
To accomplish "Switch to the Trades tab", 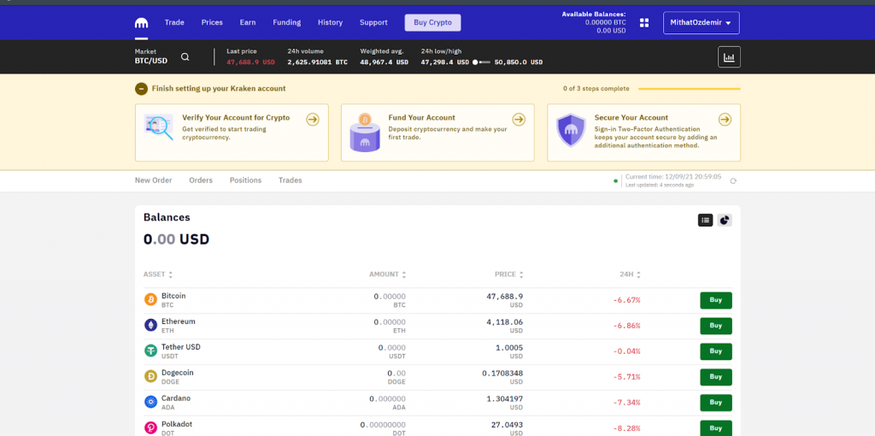I will coord(291,180).
